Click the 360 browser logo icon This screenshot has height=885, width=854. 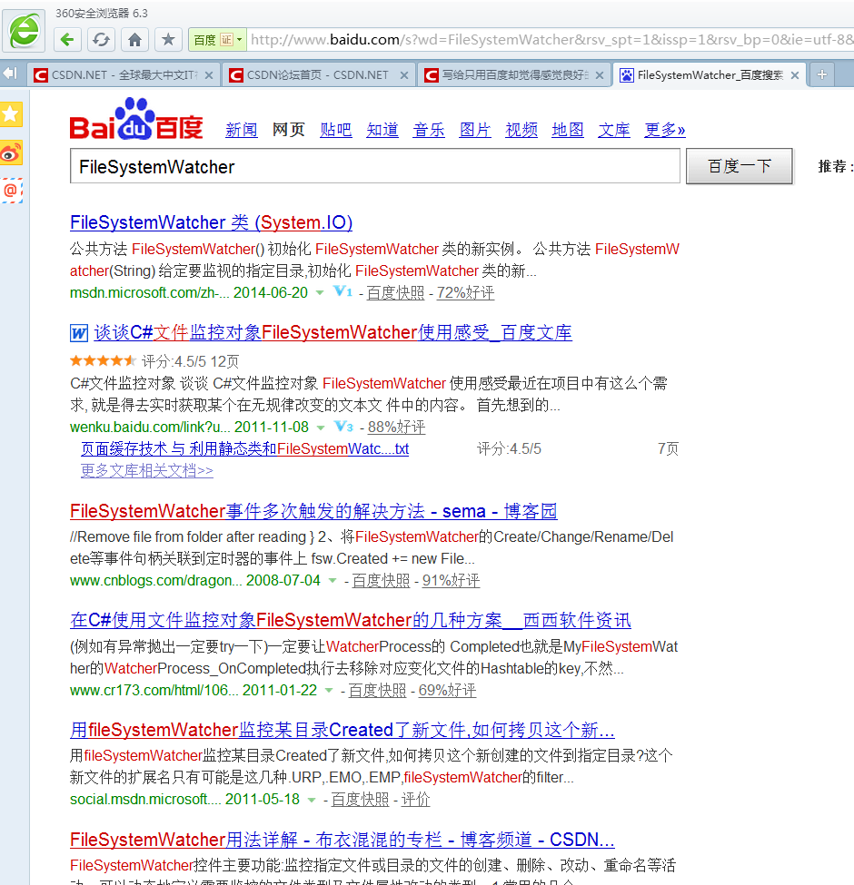25,31
